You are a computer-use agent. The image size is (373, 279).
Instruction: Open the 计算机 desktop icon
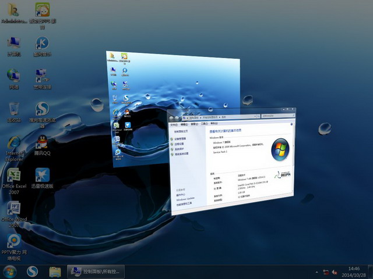(14, 46)
